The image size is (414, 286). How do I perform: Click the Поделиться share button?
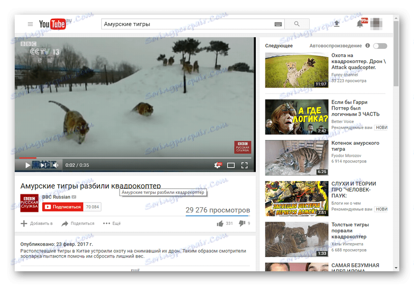[78, 223]
